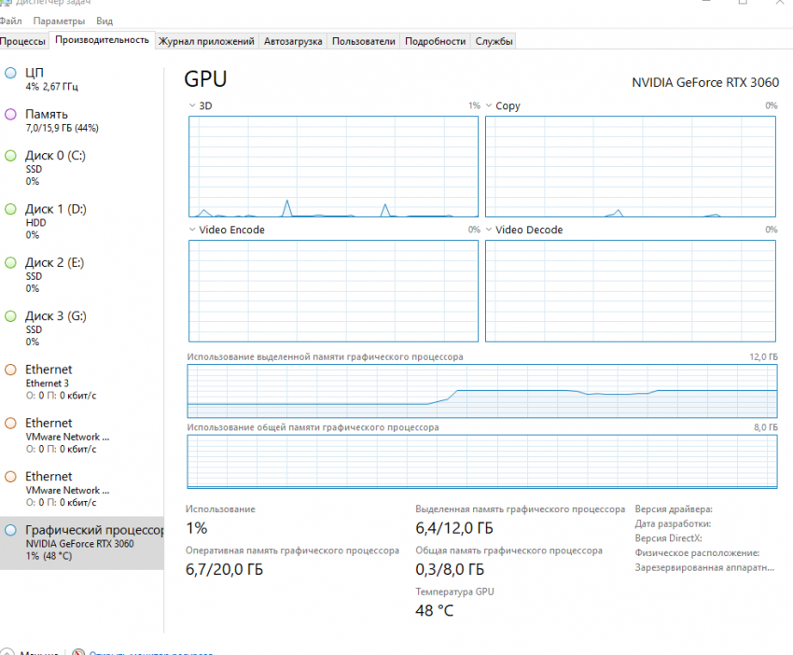
Task: Select Графический процессор RTX 3060 entry
Action: click(x=82, y=543)
